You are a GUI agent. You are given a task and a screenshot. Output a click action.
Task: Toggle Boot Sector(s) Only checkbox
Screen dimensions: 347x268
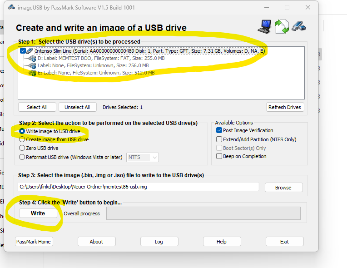[219, 148]
